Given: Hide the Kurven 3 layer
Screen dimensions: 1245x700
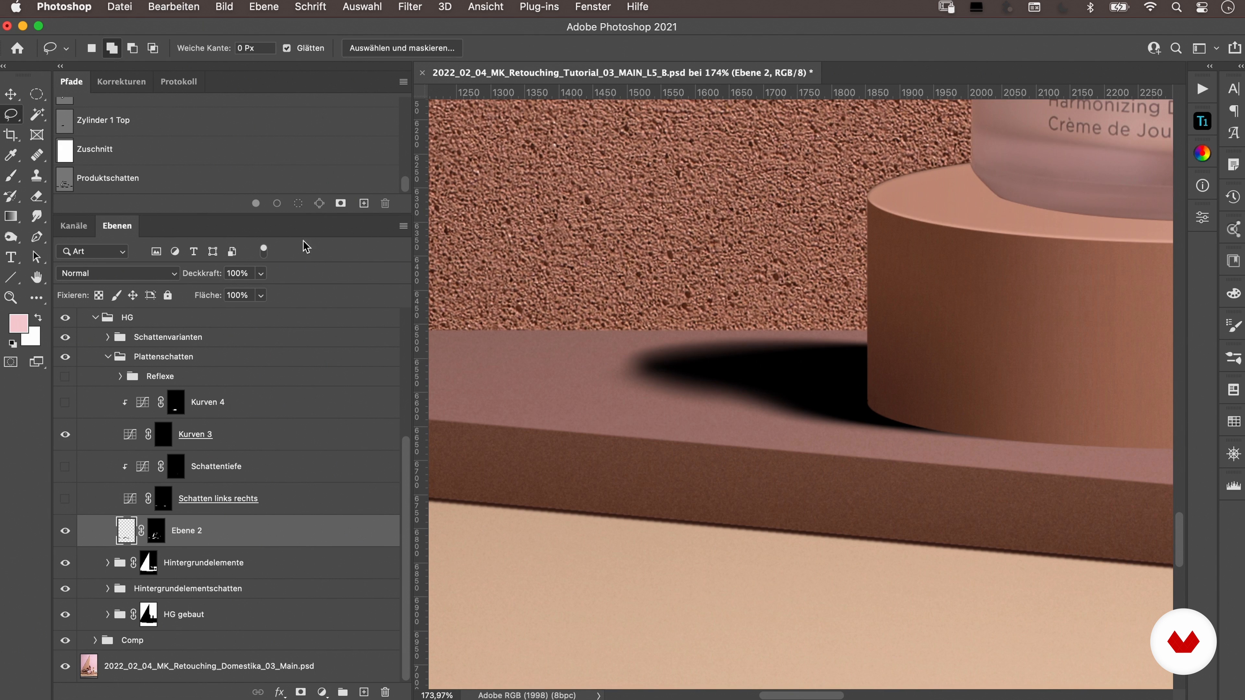Looking at the screenshot, I should [x=65, y=434].
